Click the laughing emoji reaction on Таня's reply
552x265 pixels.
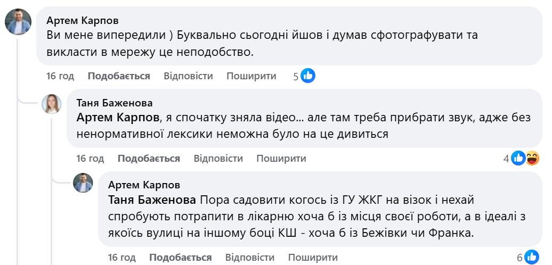click(x=532, y=158)
